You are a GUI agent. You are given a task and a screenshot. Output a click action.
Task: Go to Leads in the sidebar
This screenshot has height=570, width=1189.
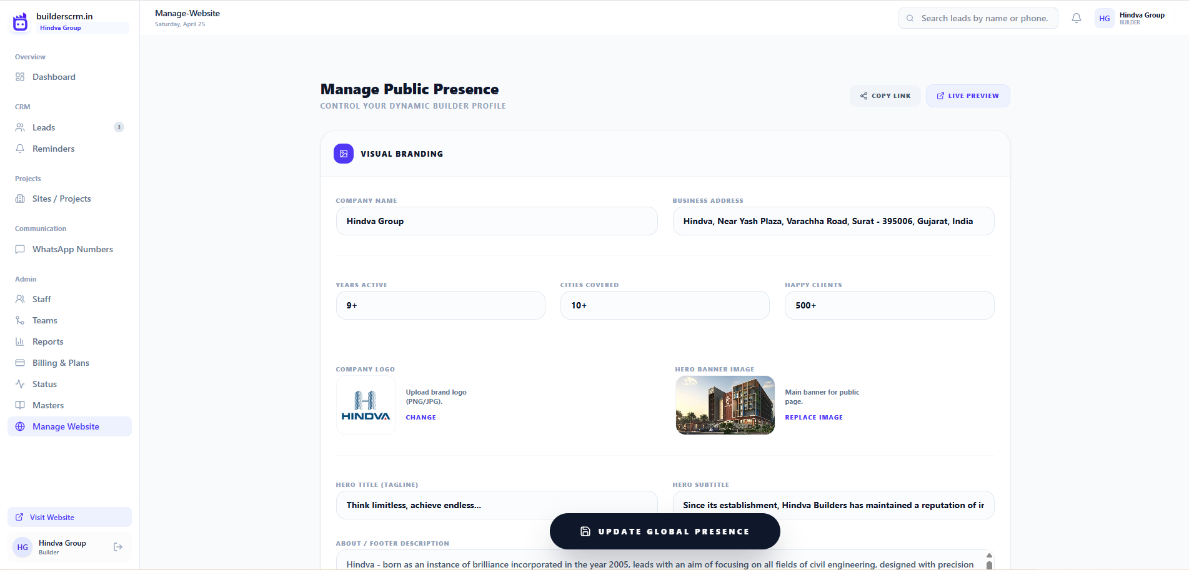click(x=44, y=127)
